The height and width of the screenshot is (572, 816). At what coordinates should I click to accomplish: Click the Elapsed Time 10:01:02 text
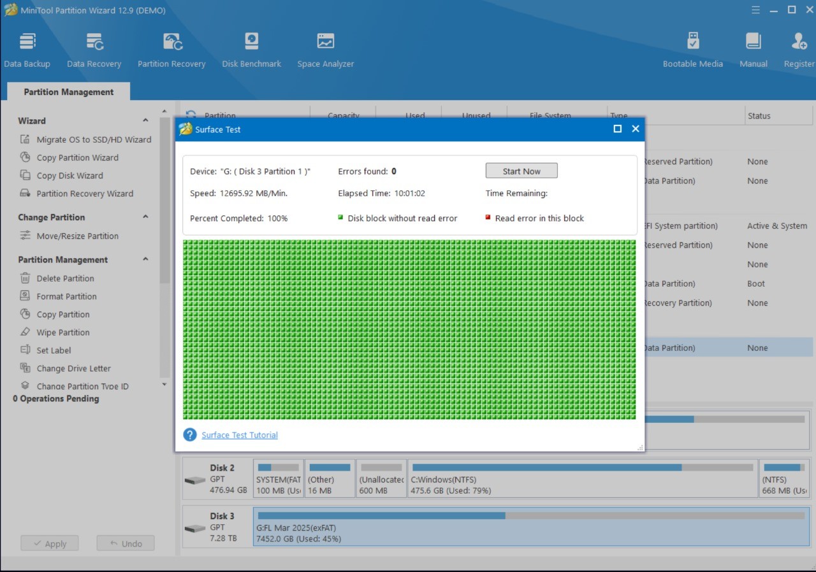point(381,193)
